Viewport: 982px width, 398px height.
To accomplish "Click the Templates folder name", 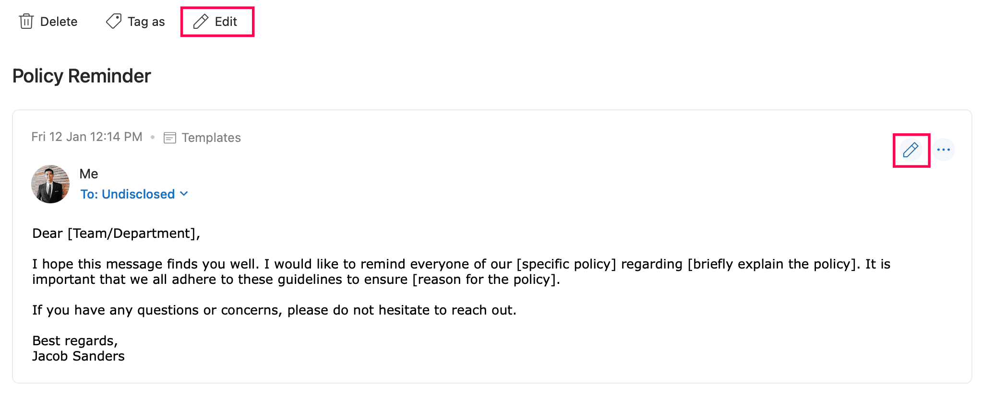I will click(x=211, y=138).
